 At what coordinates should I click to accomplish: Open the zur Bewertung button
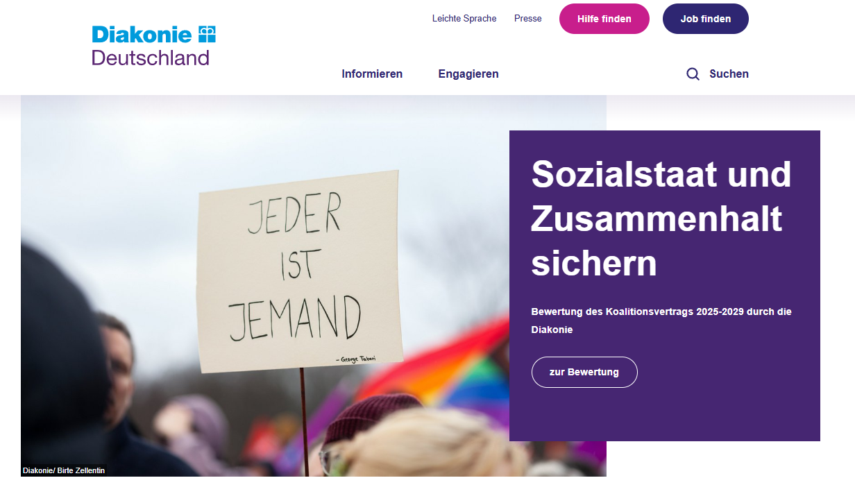coord(584,372)
